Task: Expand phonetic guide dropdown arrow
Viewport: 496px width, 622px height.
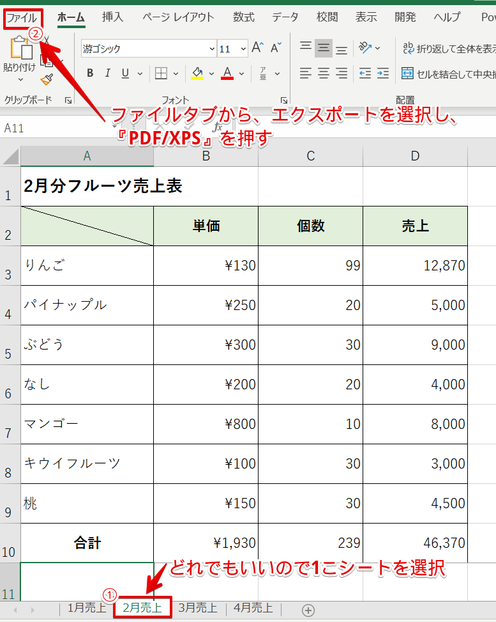Action: click(x=277, y=74)
